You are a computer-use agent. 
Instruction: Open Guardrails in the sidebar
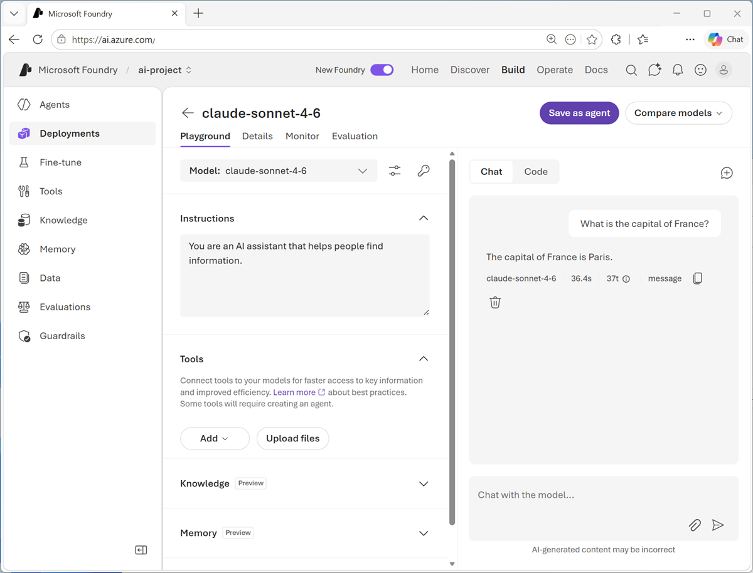[x=82, y=335]
